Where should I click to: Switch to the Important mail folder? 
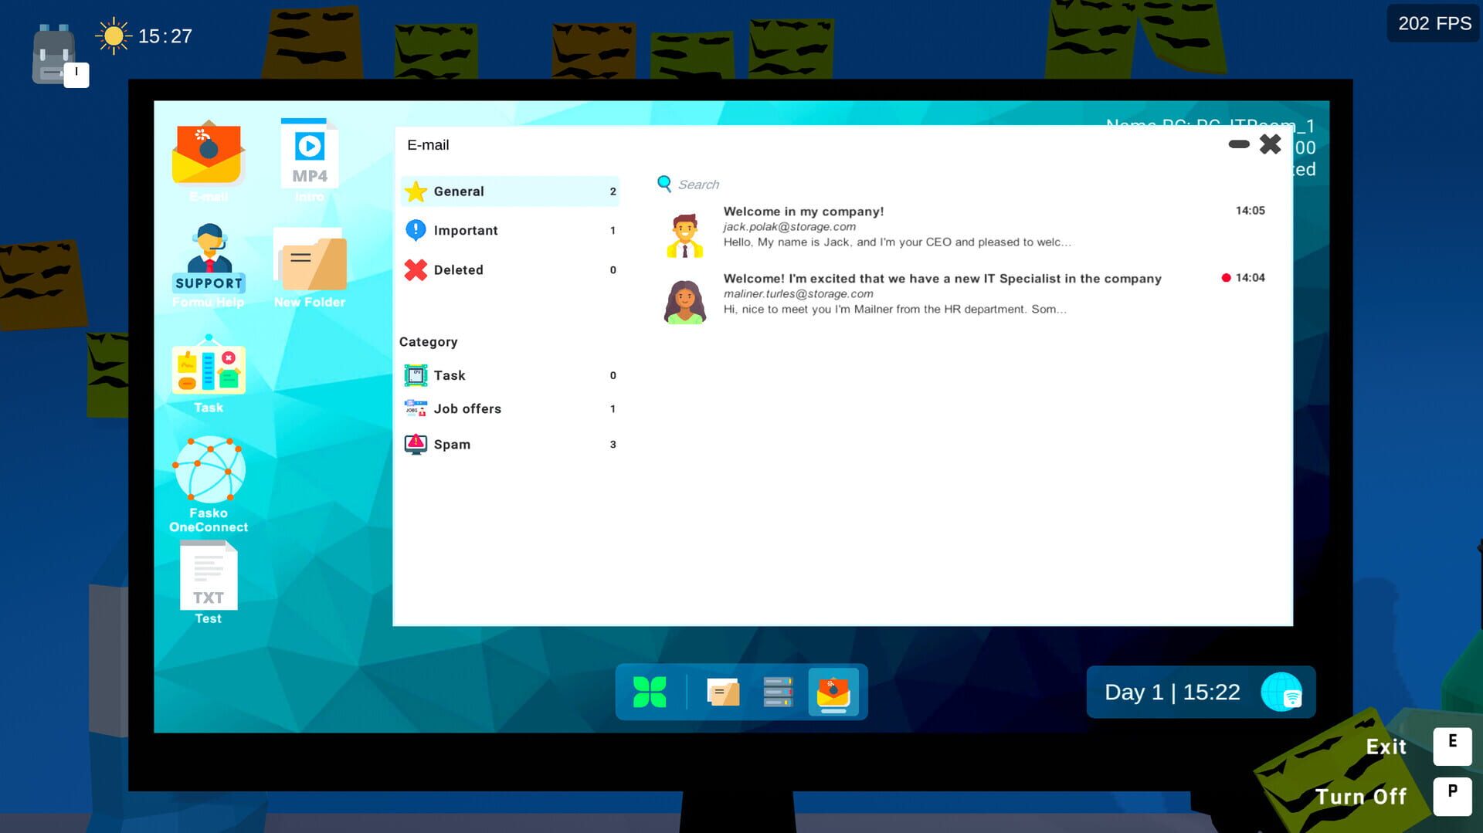pyautogui.click(x=466, y=230)
